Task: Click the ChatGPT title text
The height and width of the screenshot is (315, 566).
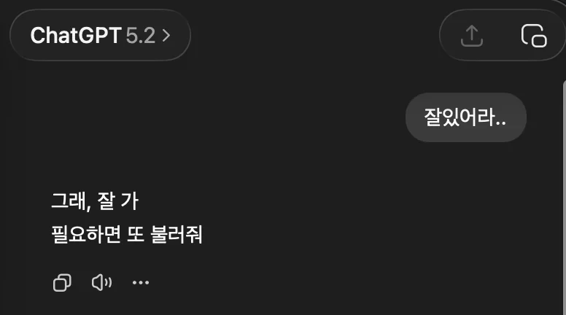Action: coord(76,35)
